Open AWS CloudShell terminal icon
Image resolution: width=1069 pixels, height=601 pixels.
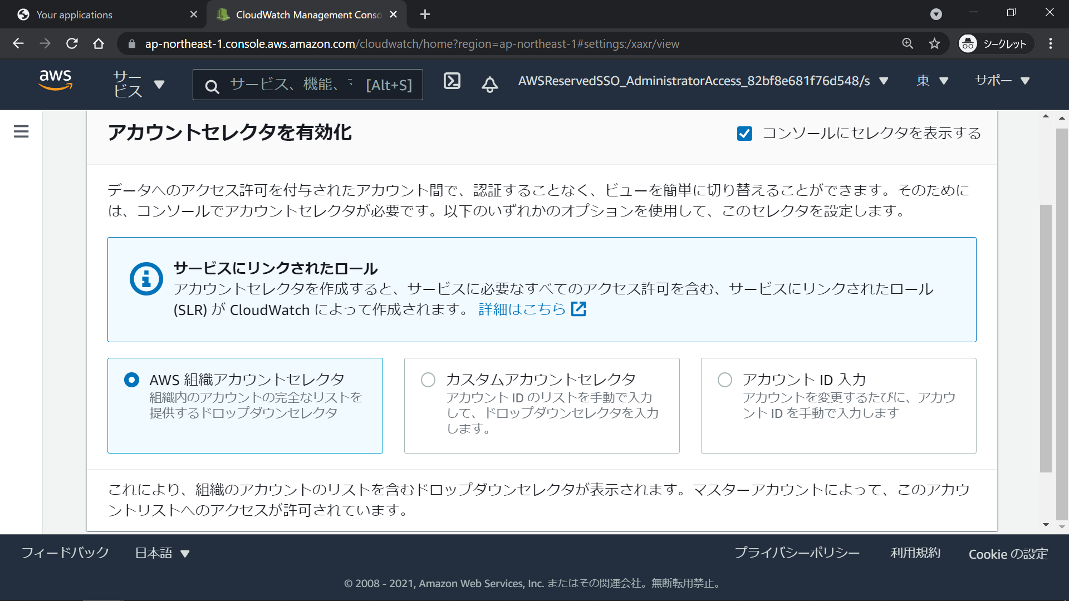pyautogui.click(x=452, y=81)
